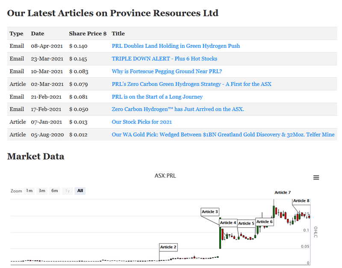Screen dimensions: 342x268
Task: Open 'Our Stock Picks for 2021' article
Action: tap(142, 122)
